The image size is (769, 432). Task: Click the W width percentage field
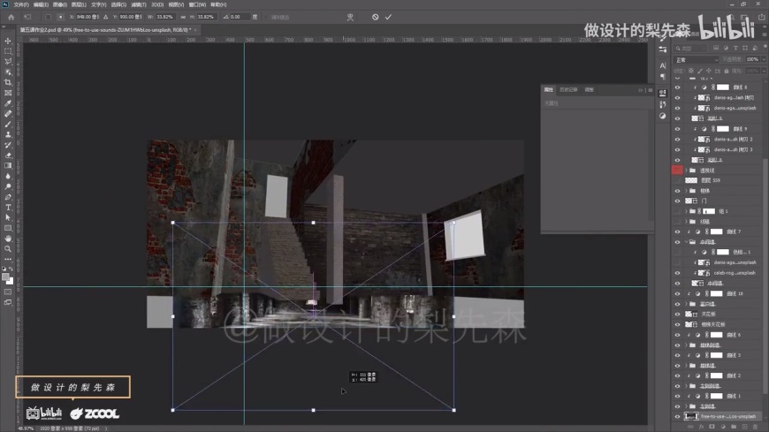click(164, 17)
